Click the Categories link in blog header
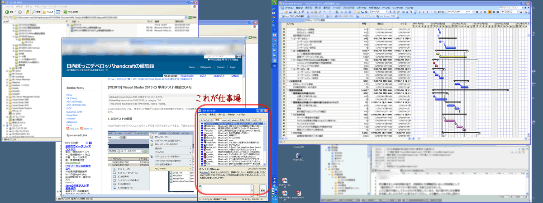The image size is (543, 203). [205, 67]
